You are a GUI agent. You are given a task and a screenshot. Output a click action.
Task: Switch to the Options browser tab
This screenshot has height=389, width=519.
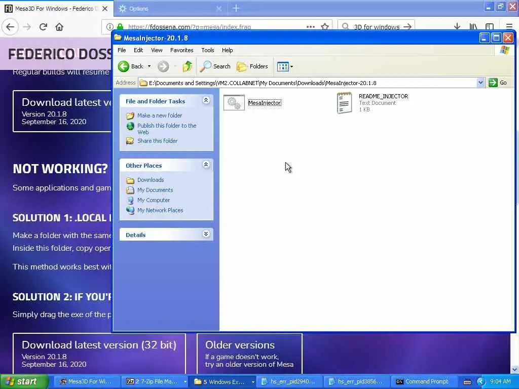click(171, 9)
